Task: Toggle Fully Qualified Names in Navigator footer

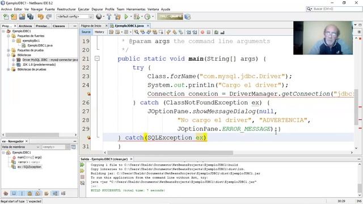Action: pyautogui.click(x=47, y=193)
